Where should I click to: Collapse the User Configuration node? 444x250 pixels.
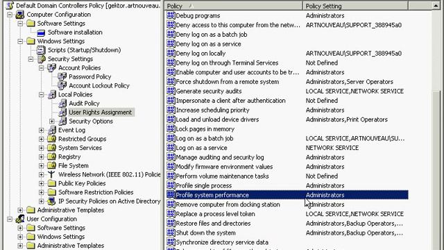point(10,219)
